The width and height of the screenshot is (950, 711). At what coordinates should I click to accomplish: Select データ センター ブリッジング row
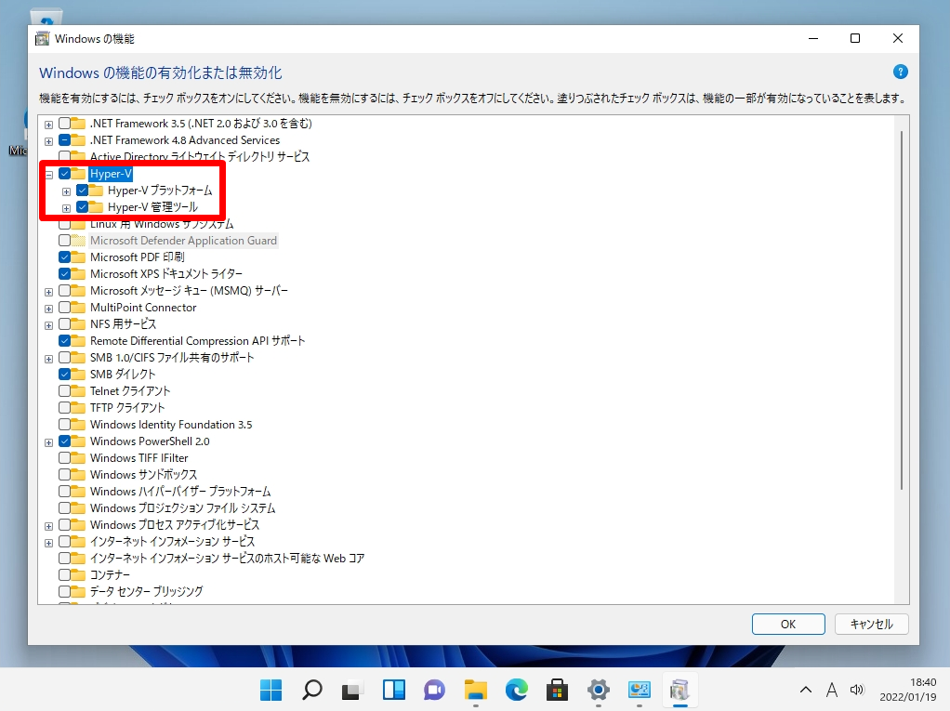point(146,592)
